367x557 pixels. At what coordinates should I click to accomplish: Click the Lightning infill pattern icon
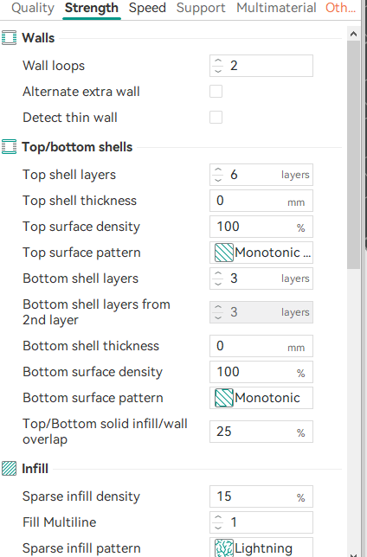pyautogui.click(x=224, y=547)
